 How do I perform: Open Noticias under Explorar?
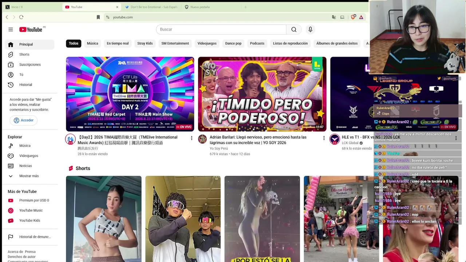pos(29,166)
